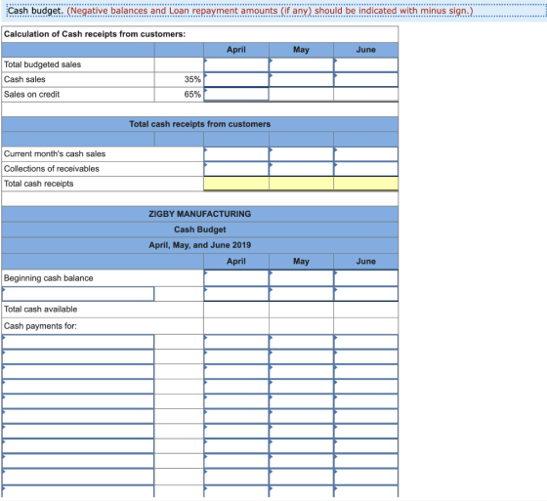Select May Cash sales input cell
Viewport: 547px width, 501px height.
click(x=301, y=79)
